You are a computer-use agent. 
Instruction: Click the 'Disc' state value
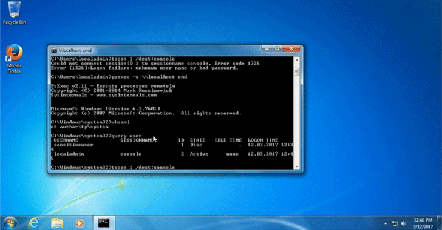tap(196, 145)
